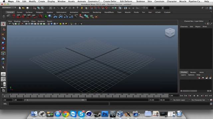Viewport: 213px width, 119px height.
Task: Click frame 12 on the time slider
Action: pos(81,96)
